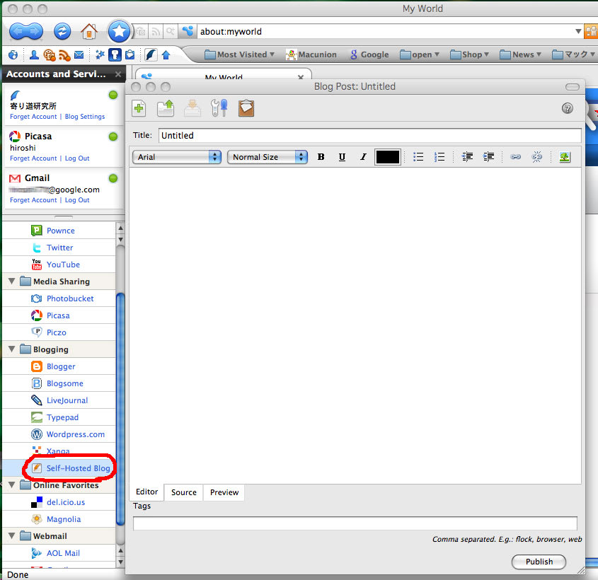598x580 pixels.
Task: Reload the page with the refresh button
Action: click(x=62, y=31)
